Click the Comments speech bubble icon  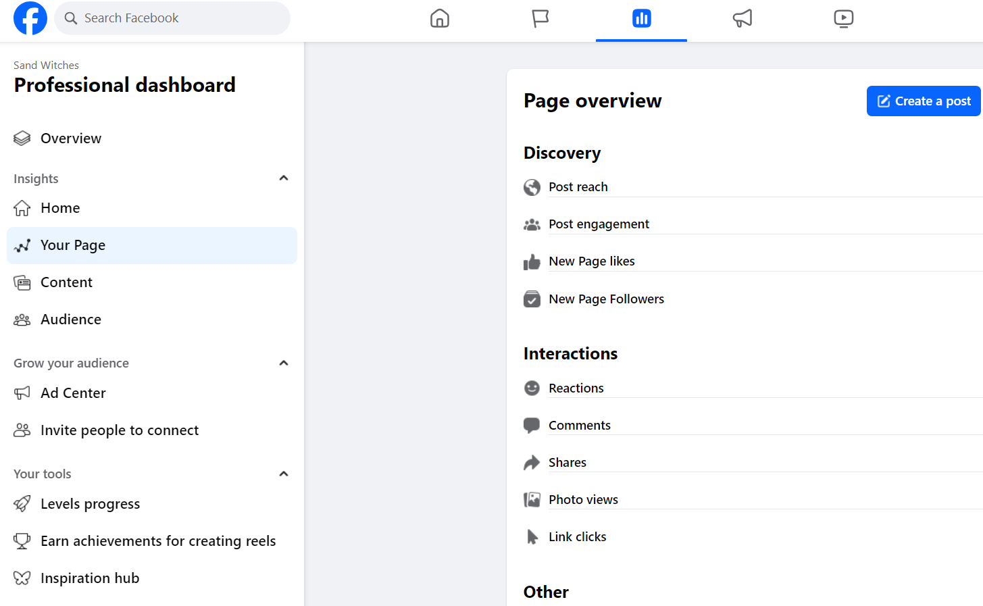532,425
